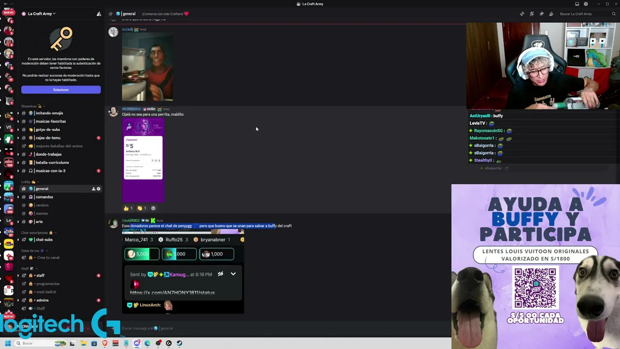The image size is (620, 349).
Task: Open the mejores-batallas-del-anime channel
Action: pos(61,146)
